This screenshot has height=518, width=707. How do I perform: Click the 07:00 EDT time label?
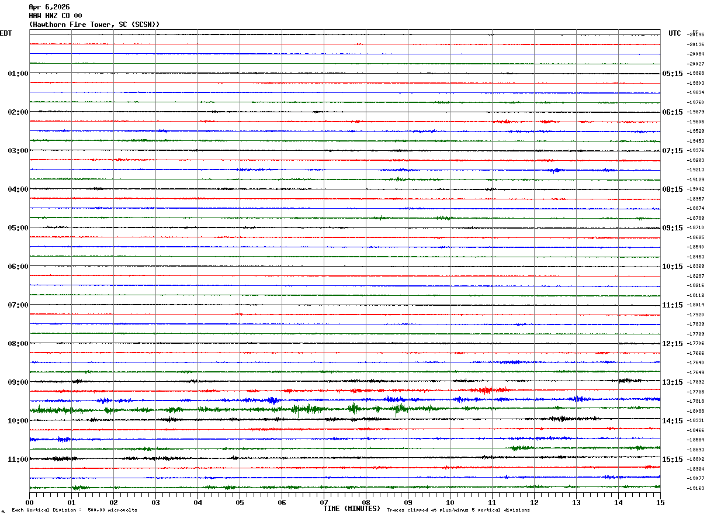tap(18, 305)
